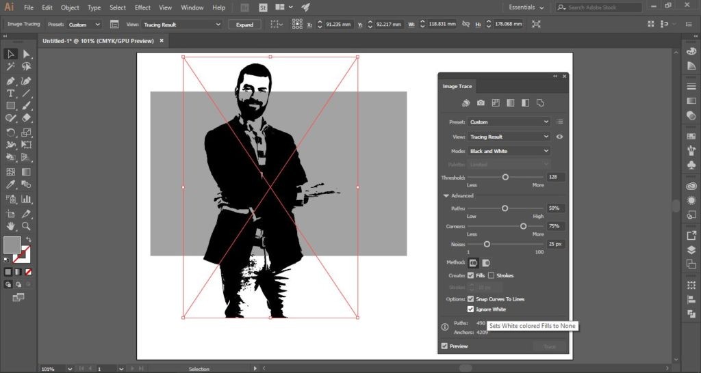
Task: Toggle Snap Curves To Lines checkbox
Action: (x=471, y=299)
